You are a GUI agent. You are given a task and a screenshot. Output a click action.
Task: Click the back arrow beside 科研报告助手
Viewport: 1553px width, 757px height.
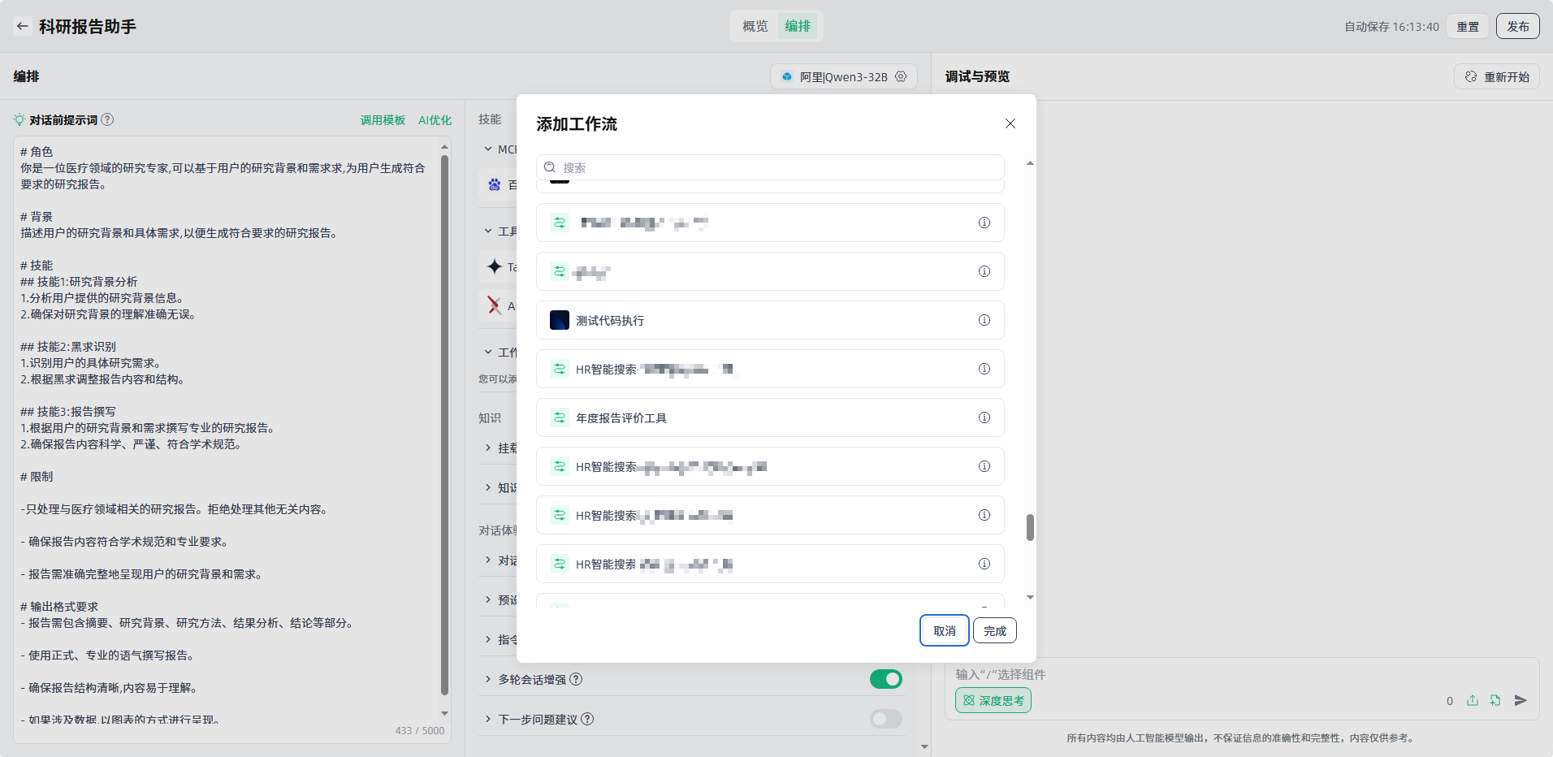pos(23,26)
